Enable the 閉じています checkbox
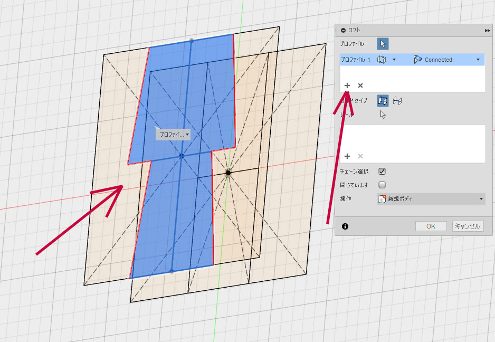 383,185
